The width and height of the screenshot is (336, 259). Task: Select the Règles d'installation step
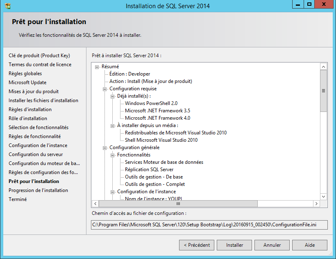pyautogui.click(x=30, y=109)
